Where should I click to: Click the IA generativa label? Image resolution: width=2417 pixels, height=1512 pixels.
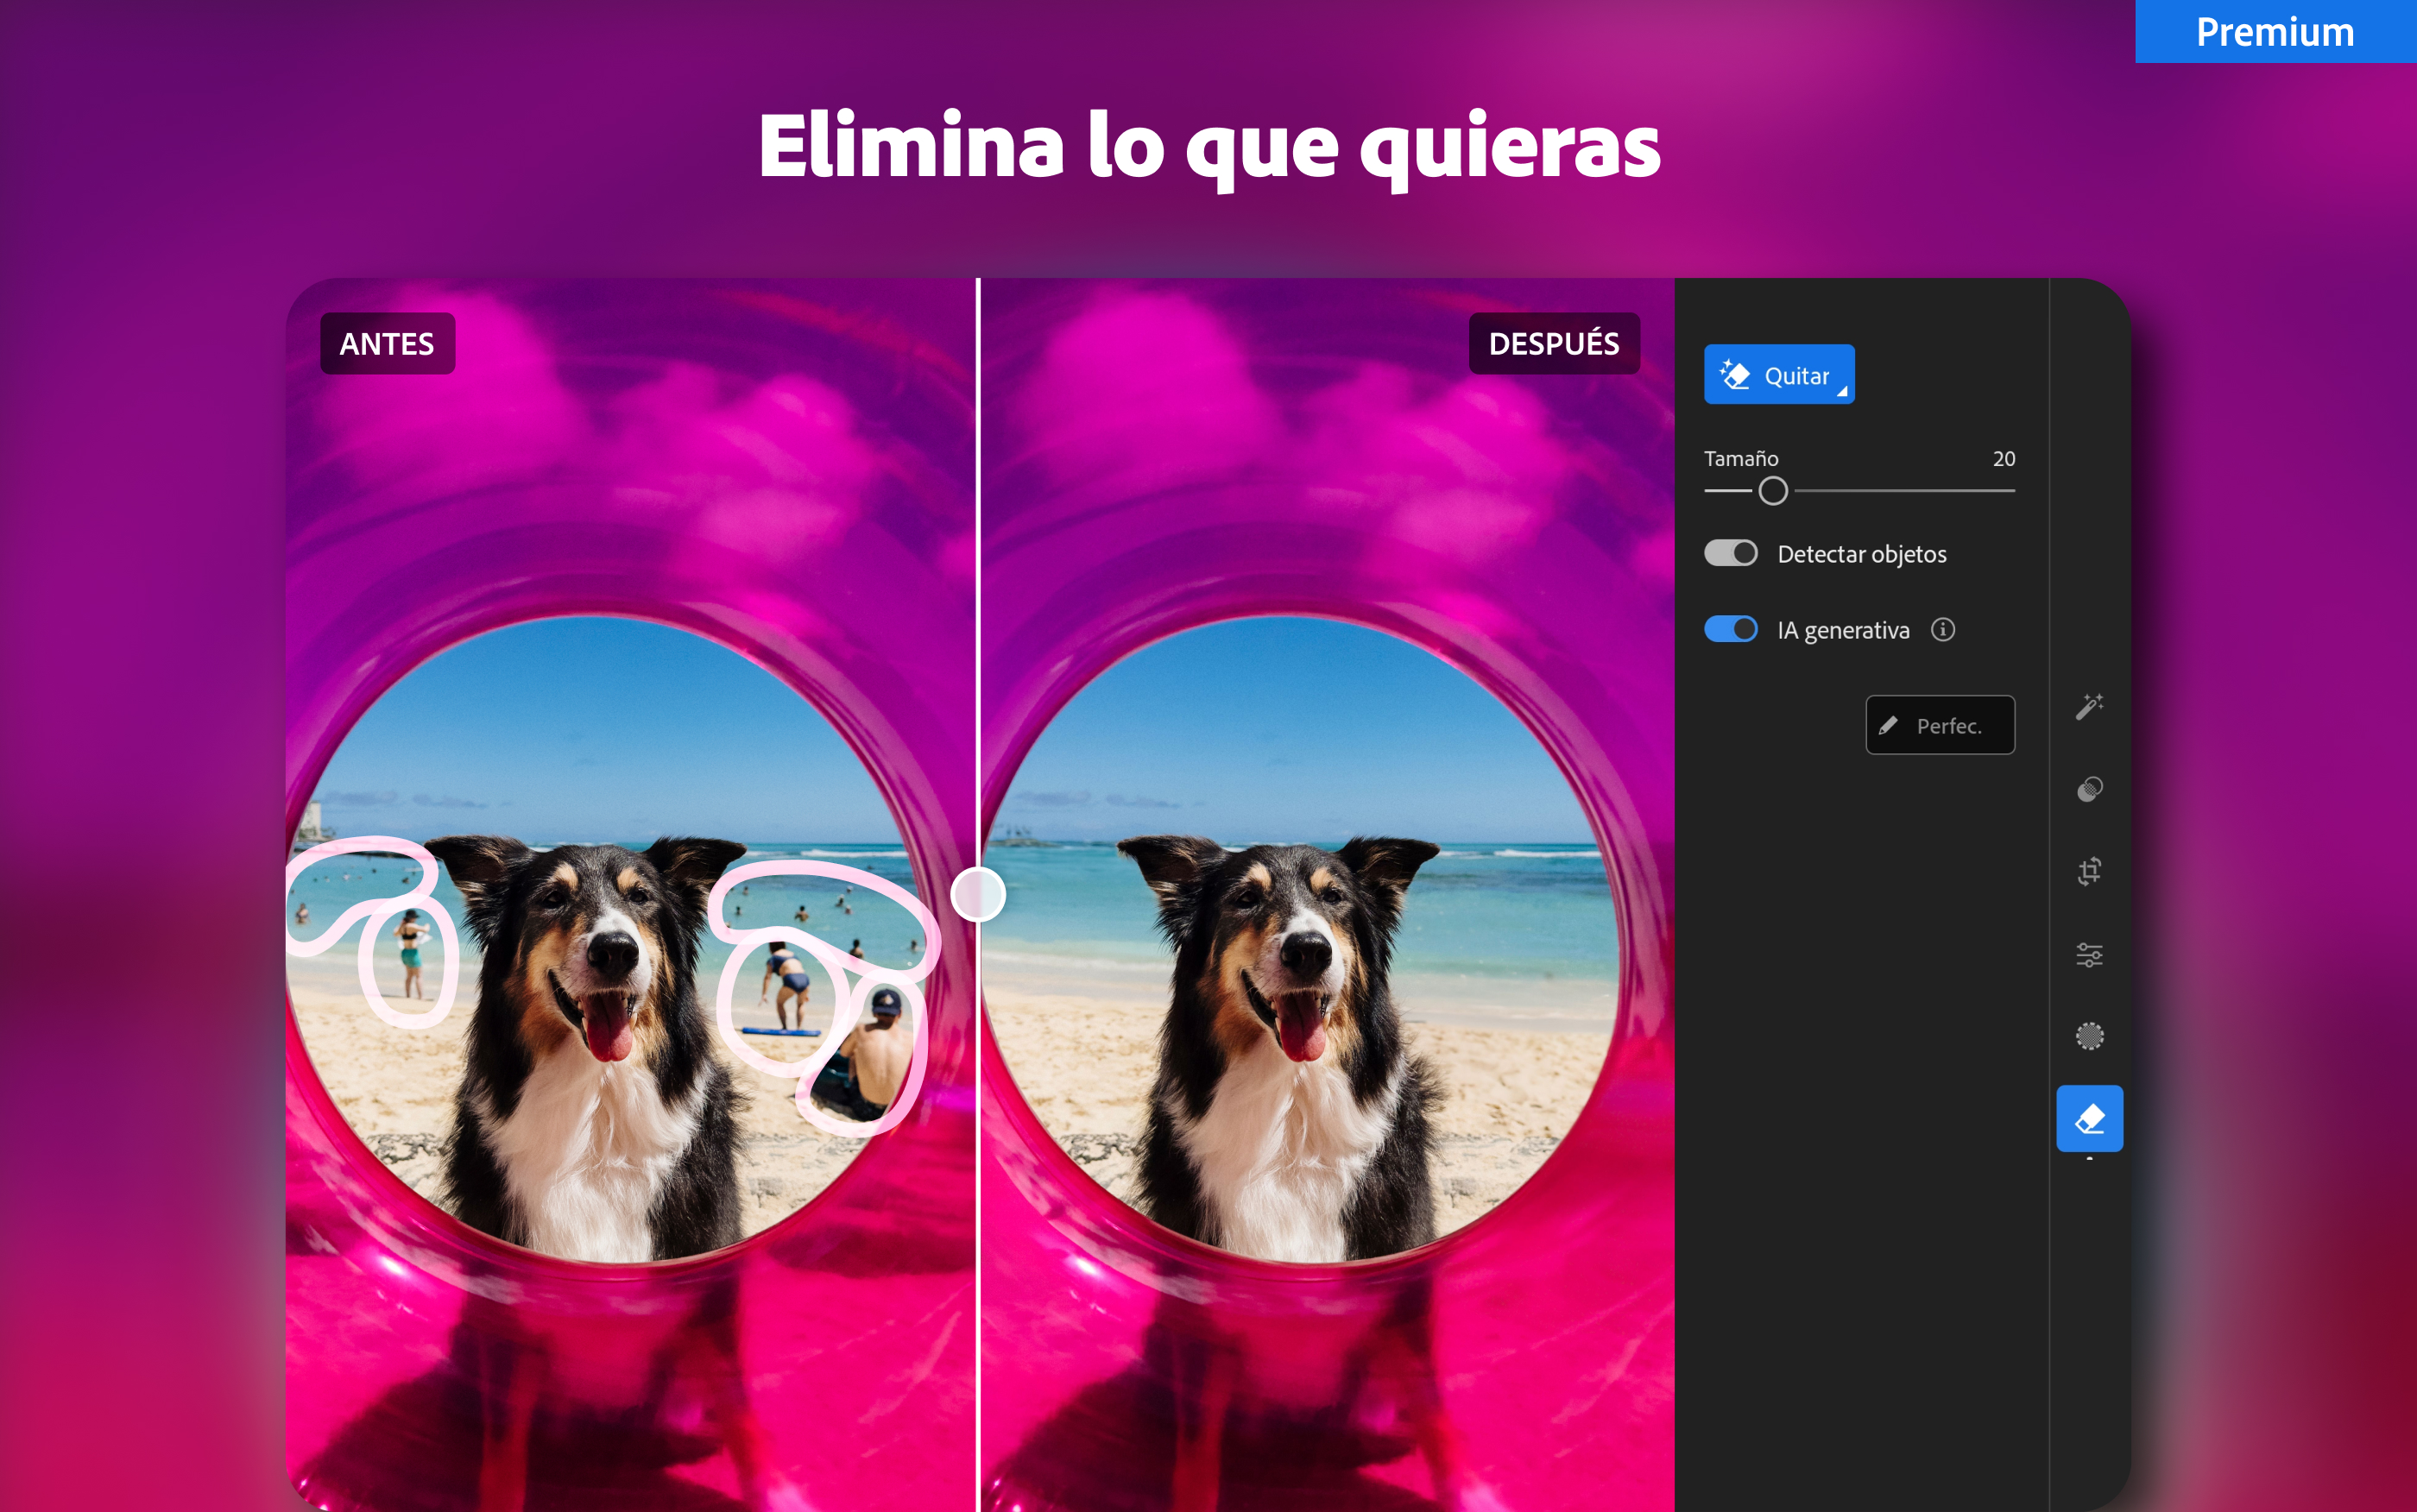1843,630
